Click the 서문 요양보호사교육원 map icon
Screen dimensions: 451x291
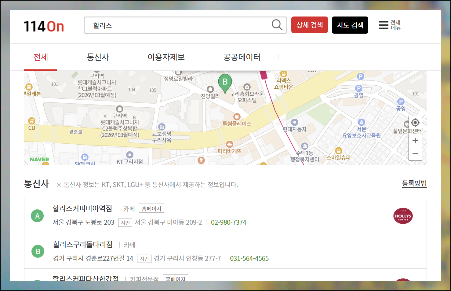(362, 122)
